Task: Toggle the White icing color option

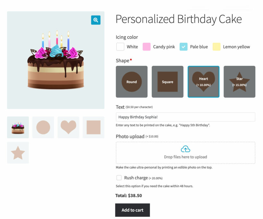Action: pyautogui.click(x=120, y=47)
